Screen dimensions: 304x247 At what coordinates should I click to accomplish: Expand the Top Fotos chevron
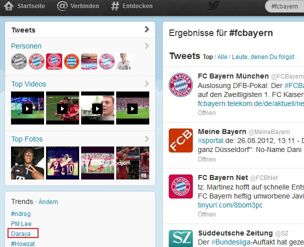point(147,139)
